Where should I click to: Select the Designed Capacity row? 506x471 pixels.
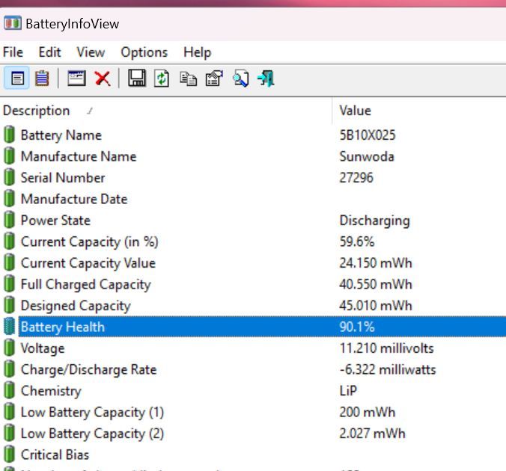pos(75,306)
